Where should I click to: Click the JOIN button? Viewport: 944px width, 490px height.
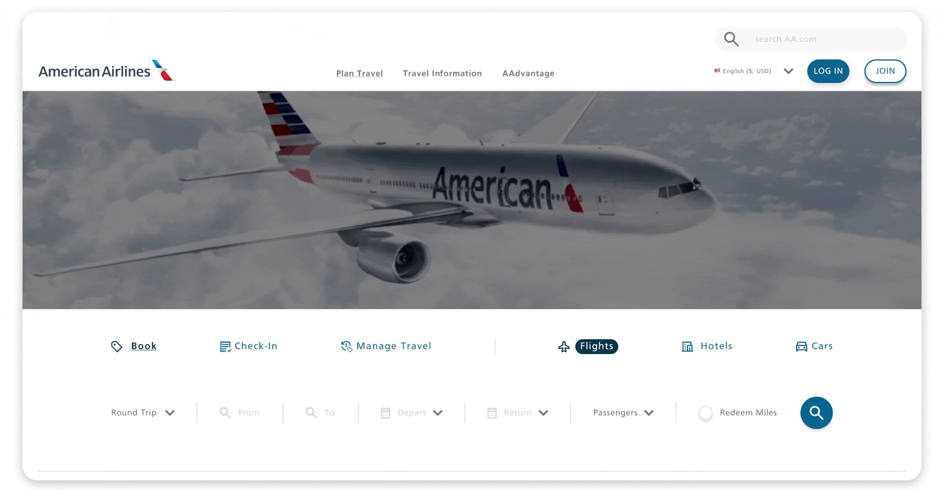[x=885, y=71]
